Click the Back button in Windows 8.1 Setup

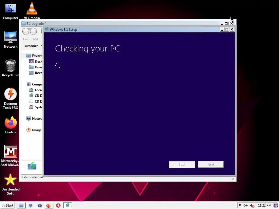(182, 165)
